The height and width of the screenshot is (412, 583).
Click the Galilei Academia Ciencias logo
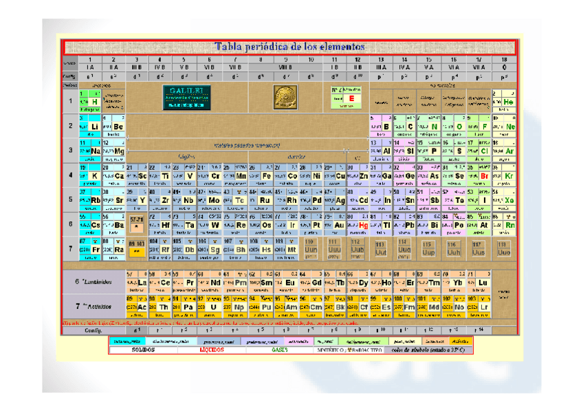(181, 97)
